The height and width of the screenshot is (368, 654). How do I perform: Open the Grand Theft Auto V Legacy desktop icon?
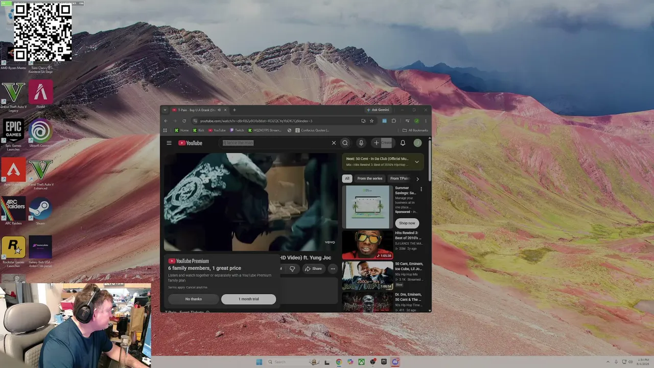13,97
